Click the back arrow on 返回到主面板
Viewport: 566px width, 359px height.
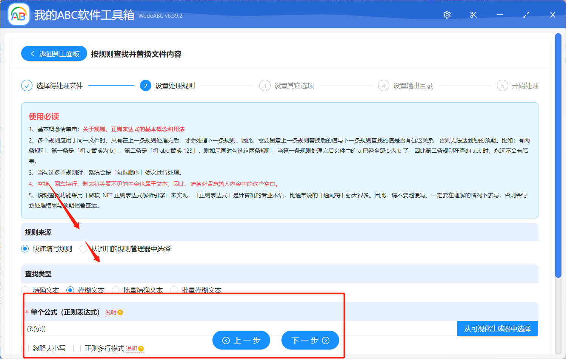[x=32, y=53]
